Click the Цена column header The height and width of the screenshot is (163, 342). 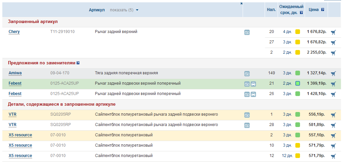coord(314,10)
